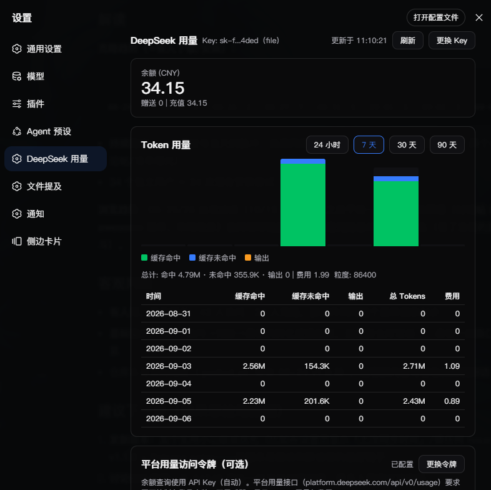The width and height of the screenshot is (491, 490).
Task: Click the green 缓存命中 legend swatch
Action: (144, 257)
